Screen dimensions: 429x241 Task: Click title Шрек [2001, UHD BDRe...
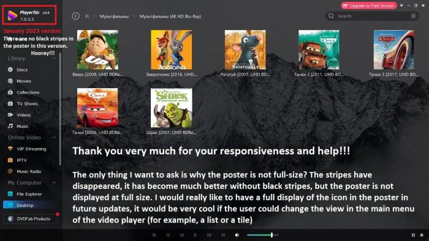171,132
